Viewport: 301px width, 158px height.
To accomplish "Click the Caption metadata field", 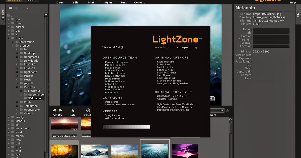I will click(x=271, y=36).
